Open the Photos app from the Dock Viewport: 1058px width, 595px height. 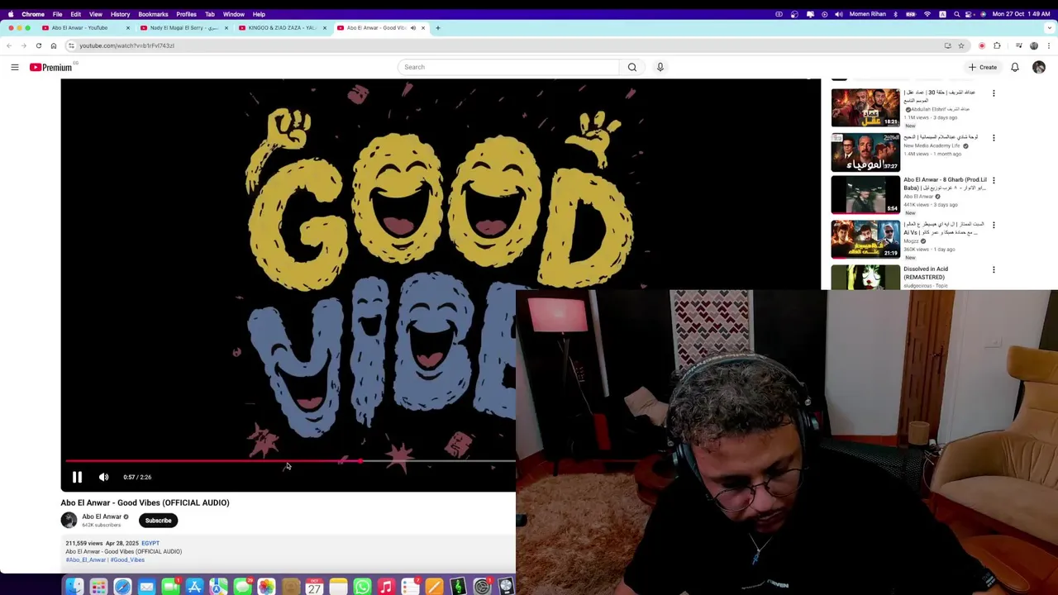coord(266,587)
